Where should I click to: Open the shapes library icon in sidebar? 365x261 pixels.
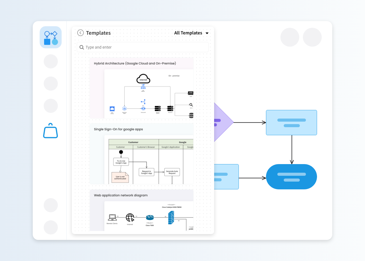click(x=51, y=37)
